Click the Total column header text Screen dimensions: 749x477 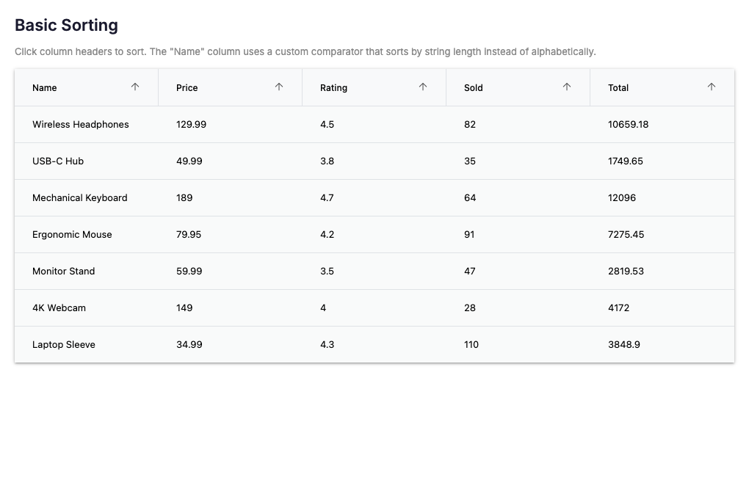618,88
